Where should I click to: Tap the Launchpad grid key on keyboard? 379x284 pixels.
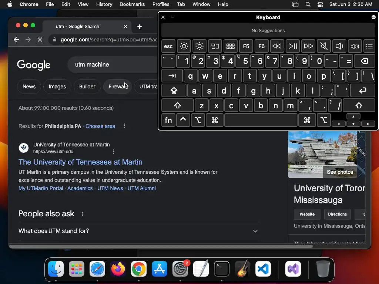(230, 46)
